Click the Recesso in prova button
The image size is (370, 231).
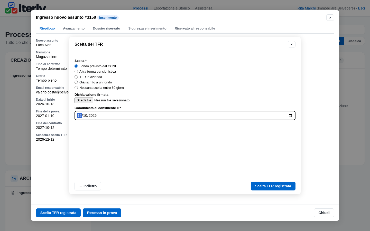click(x=102, y=213)
